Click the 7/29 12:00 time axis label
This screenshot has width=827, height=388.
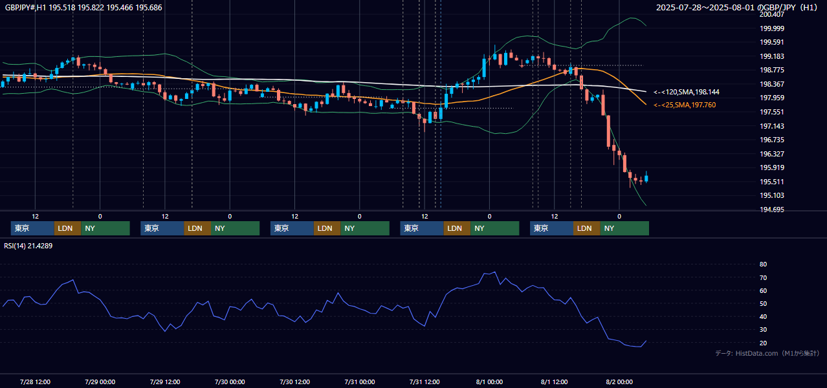[x=165, y=382]
